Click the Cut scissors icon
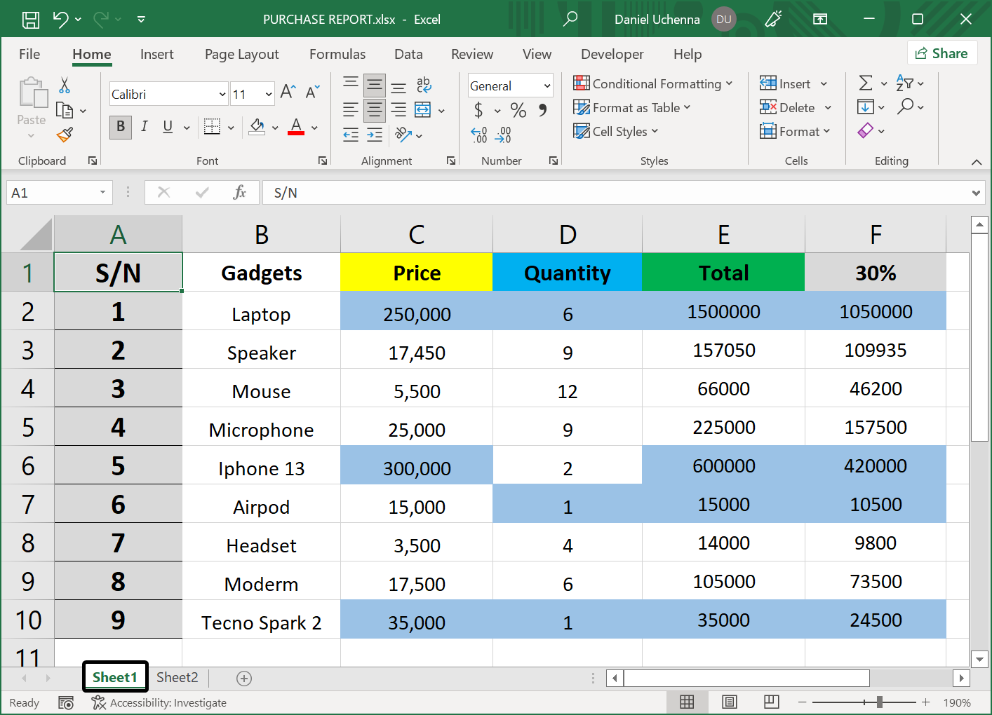This screenshot has height=715, width=992. coord(65,84)
